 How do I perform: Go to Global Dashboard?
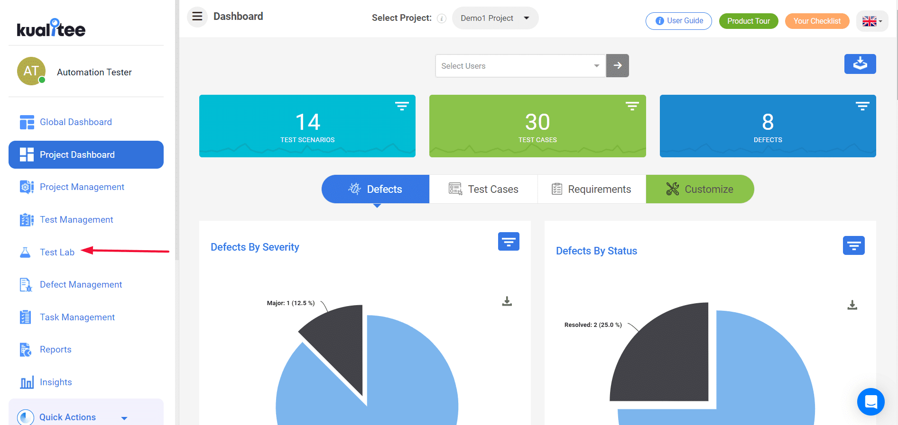pyautogui.click(x=76, y=122)
